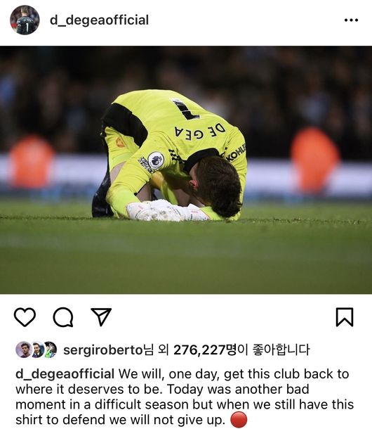Click the Premier League sleeve badge
Viewport: 372px width, 429px height.
pos(156,160)
